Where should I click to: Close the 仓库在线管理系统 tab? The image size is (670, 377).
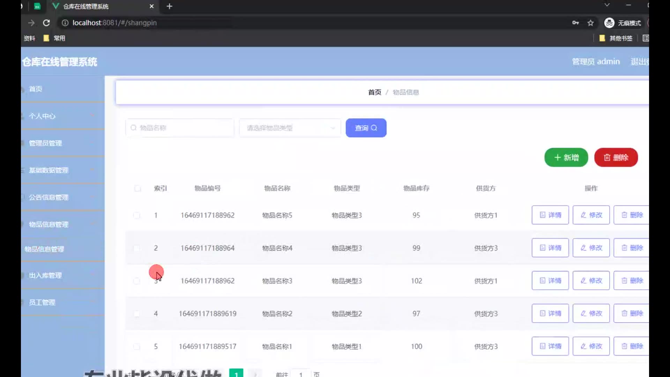(x=151, y=6)
